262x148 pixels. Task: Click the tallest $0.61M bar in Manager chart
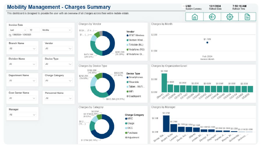tap(166, 124)
